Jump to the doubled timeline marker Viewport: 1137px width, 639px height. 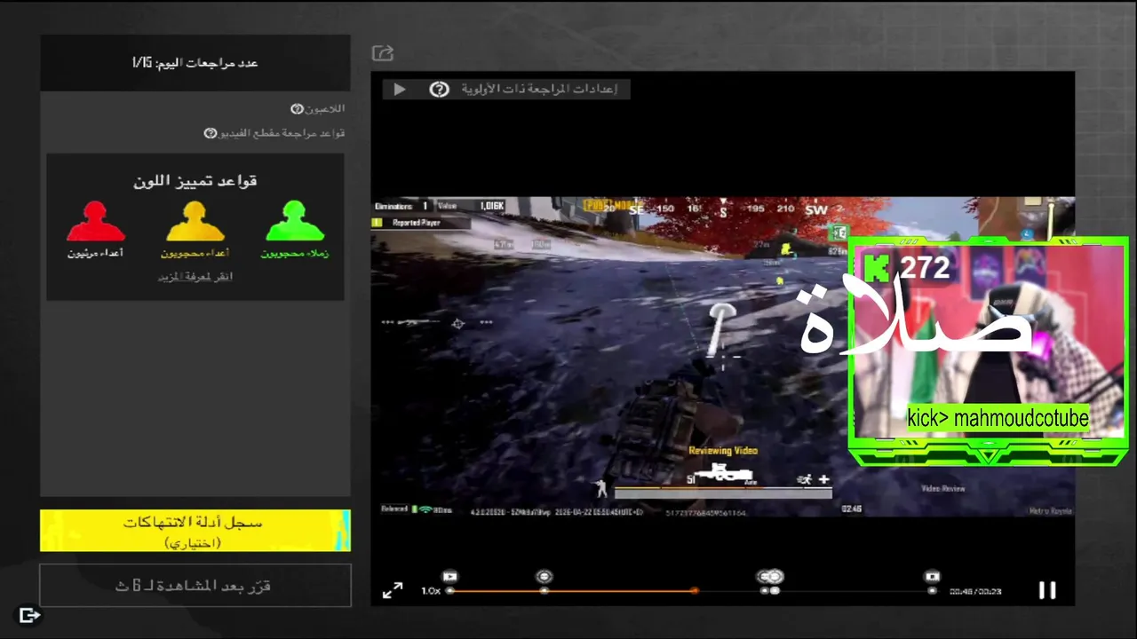pos(770,577)
